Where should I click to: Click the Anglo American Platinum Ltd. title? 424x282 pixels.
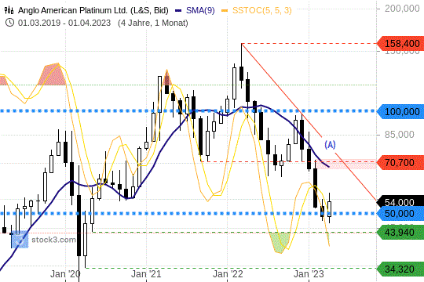[x=93, y=10]
